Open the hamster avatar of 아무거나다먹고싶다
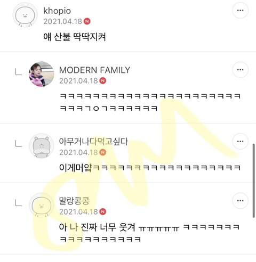Screen dimensions: 256x262 point(42,146)
